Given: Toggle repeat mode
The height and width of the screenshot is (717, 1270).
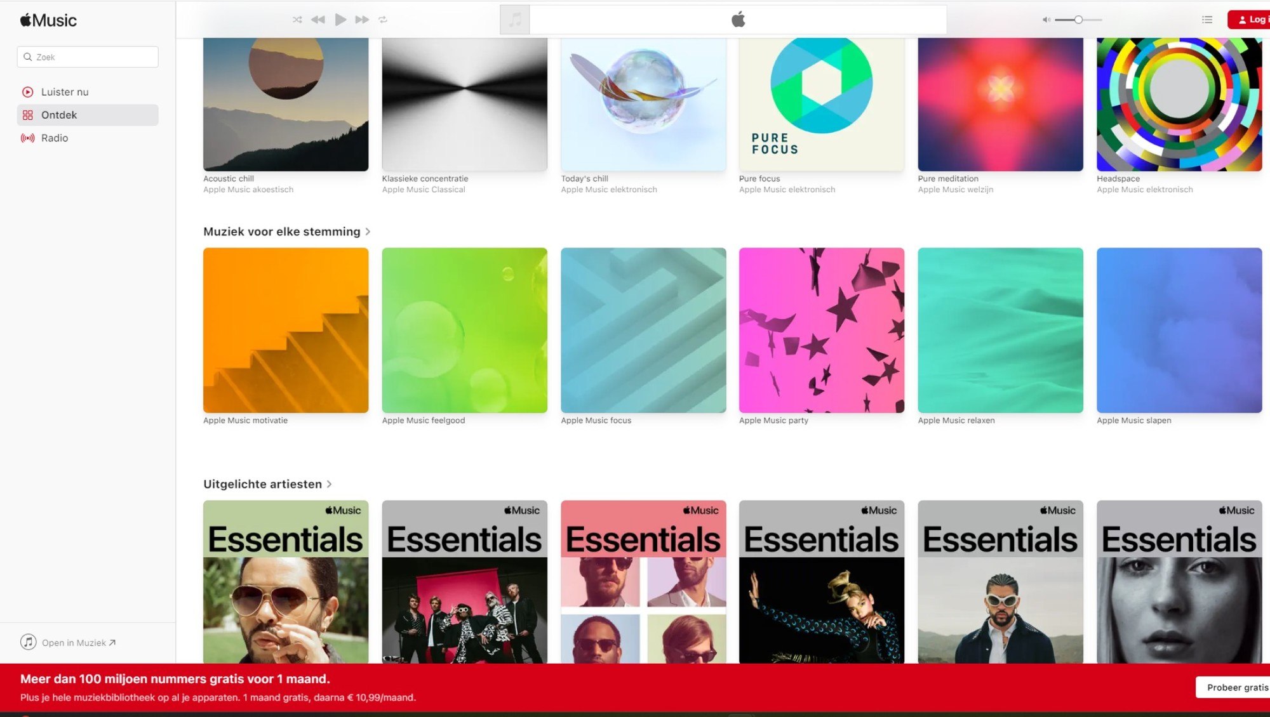Looking at the screenshot, I should point(383,20).
